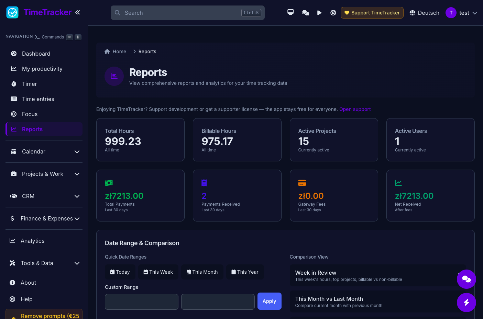Expand the CRM section

44,196
